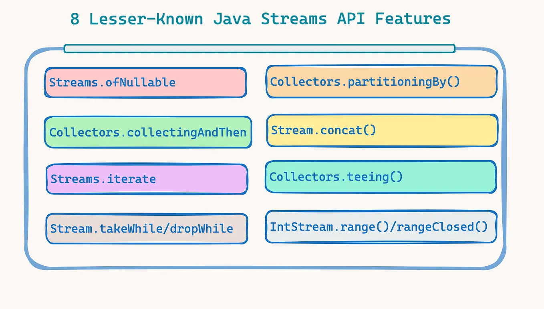This screenshot has height=309, width=544.
Task: Select the Streams.ofNullable label text
Action: 112,82
